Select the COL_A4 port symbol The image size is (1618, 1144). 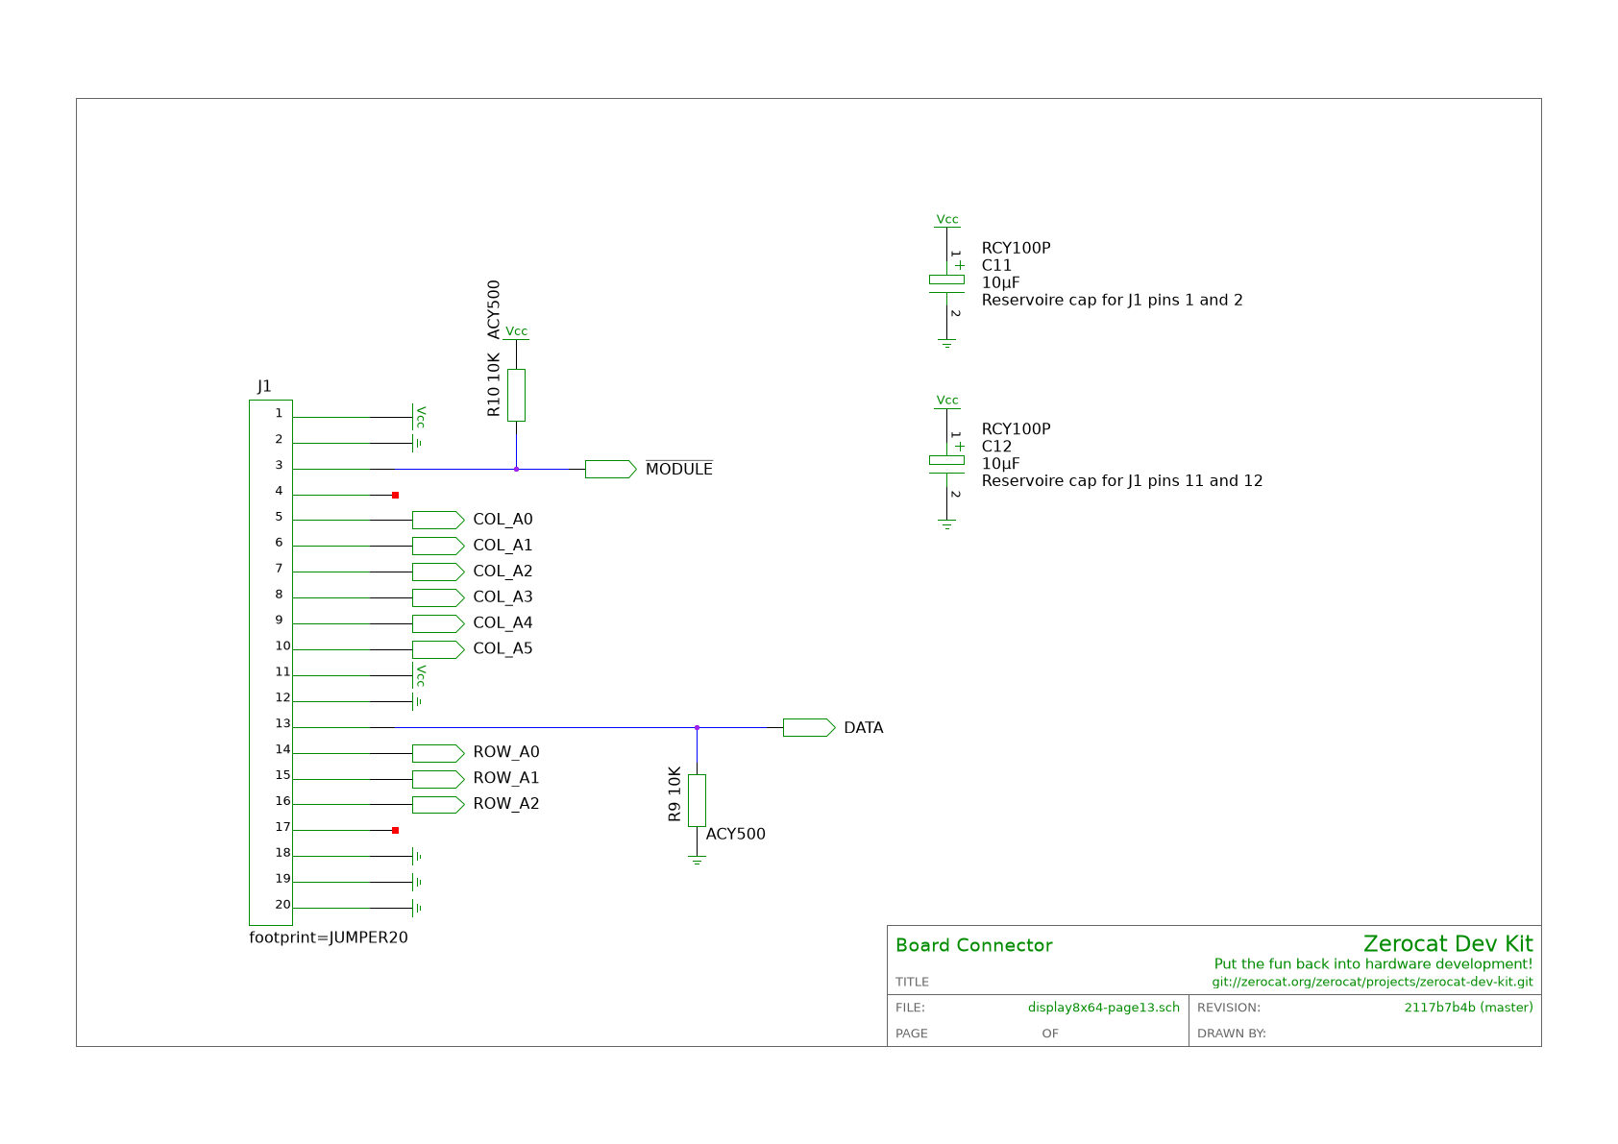point(438,623)
